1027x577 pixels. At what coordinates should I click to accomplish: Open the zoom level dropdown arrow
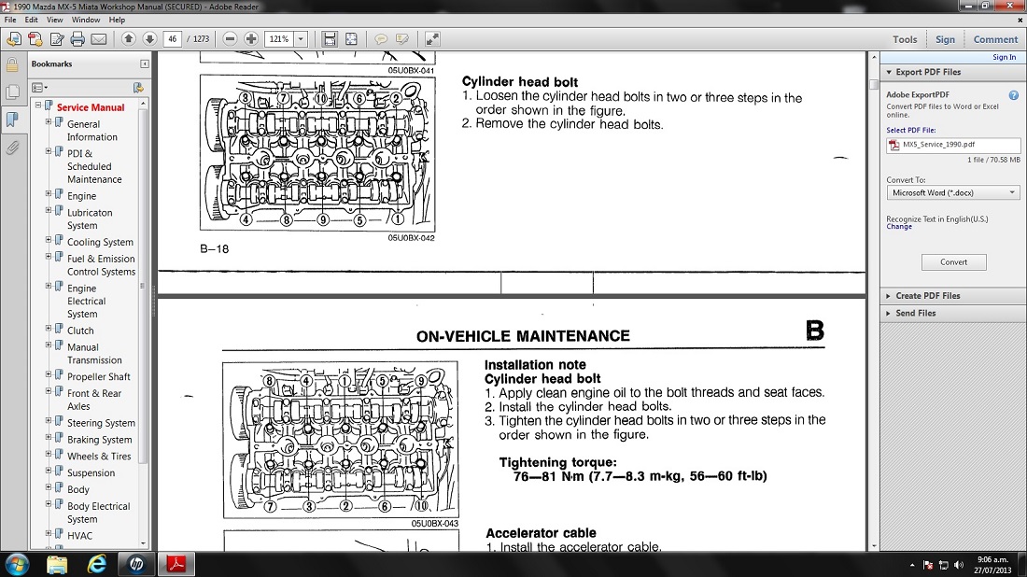click(x=302, y=39)
